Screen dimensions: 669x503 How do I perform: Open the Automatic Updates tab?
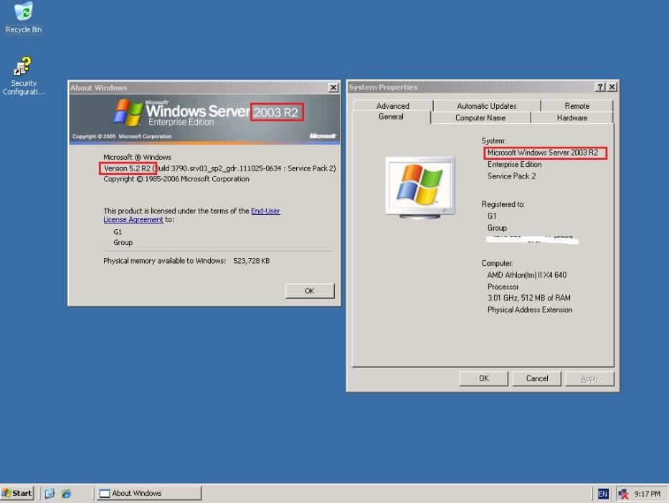(486, 105)
